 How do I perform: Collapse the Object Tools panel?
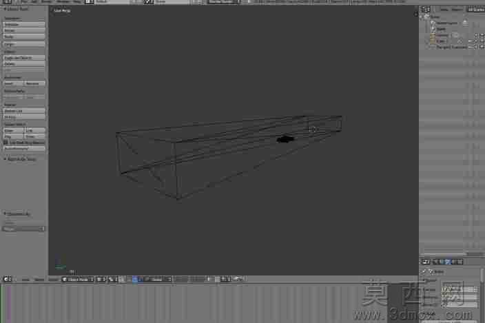5,9
